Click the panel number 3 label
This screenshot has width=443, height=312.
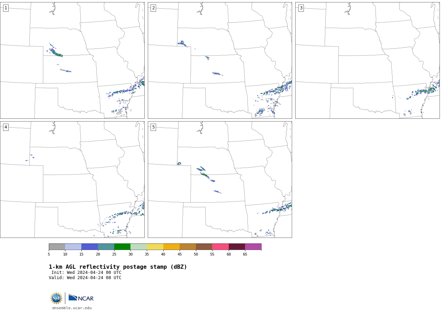click(301, 8)
